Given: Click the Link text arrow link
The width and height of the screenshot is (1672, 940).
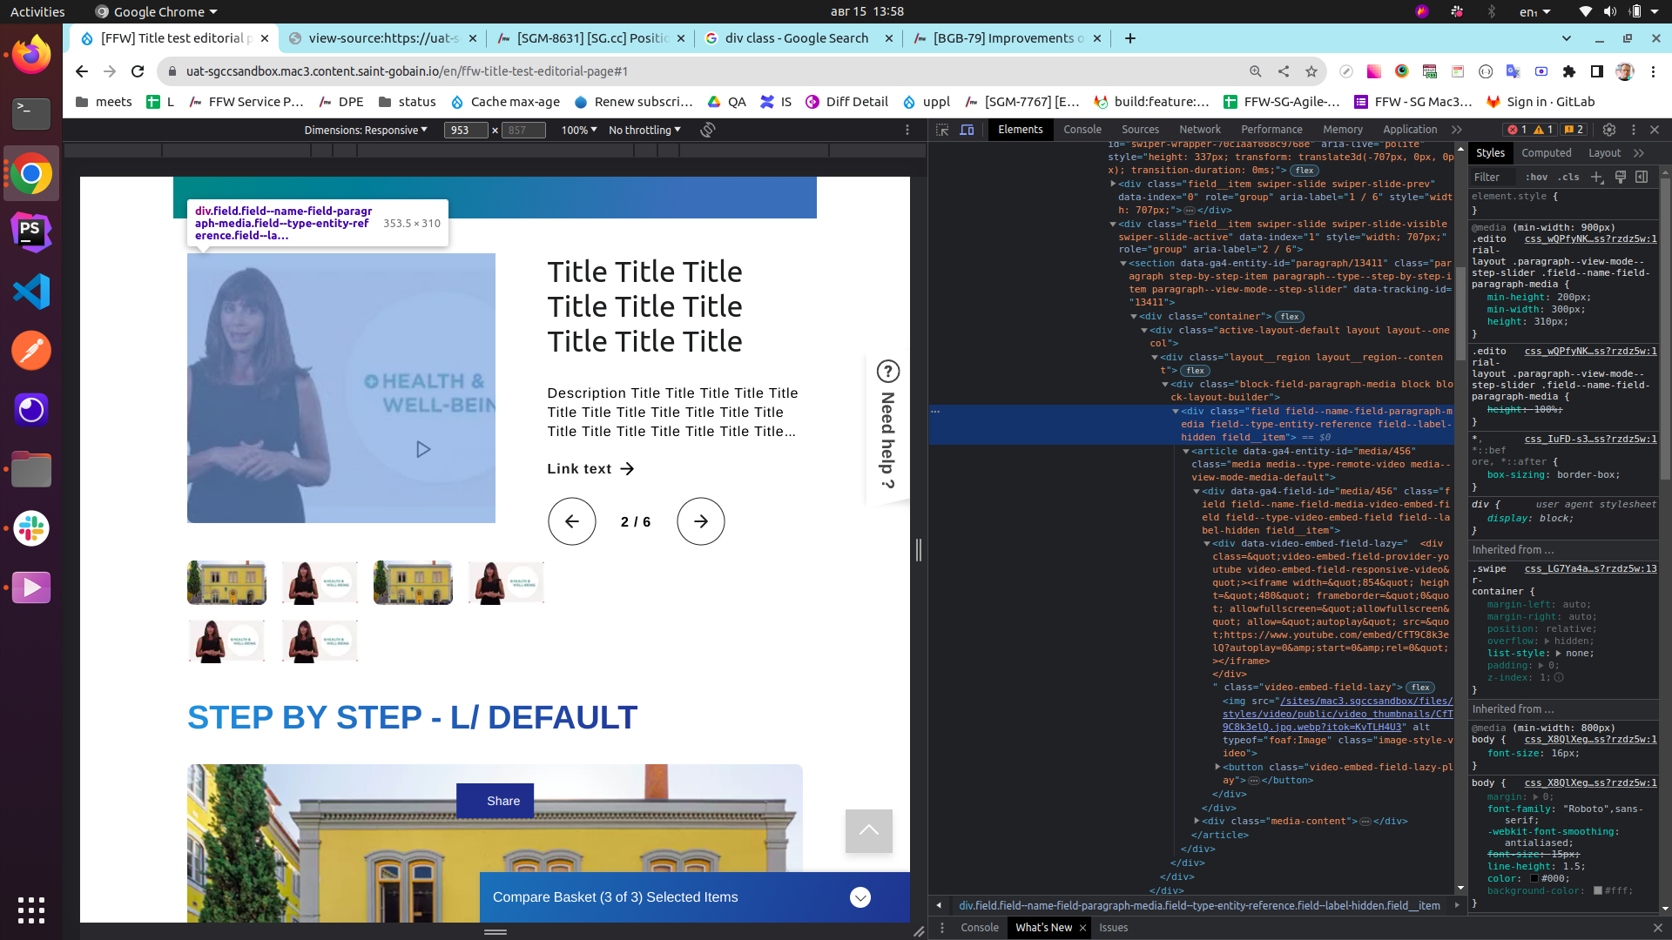Looking at the screenshot, I should pyautogui.click(x=590, y=469).
